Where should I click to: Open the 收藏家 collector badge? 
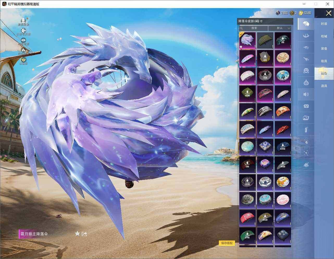pos(23,60)
